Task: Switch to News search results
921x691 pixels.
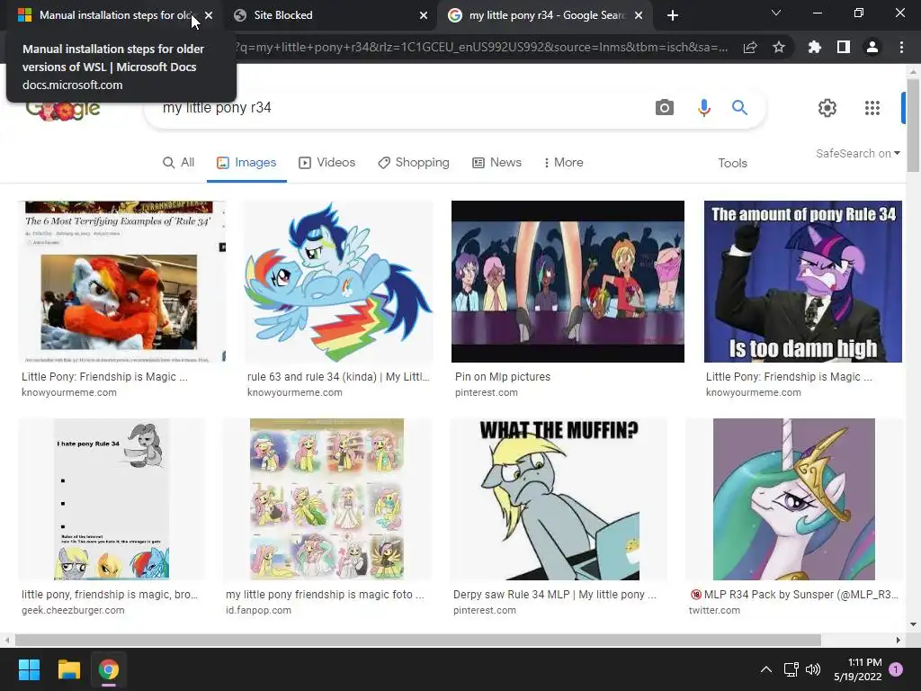Action: [x=496, y=162]
